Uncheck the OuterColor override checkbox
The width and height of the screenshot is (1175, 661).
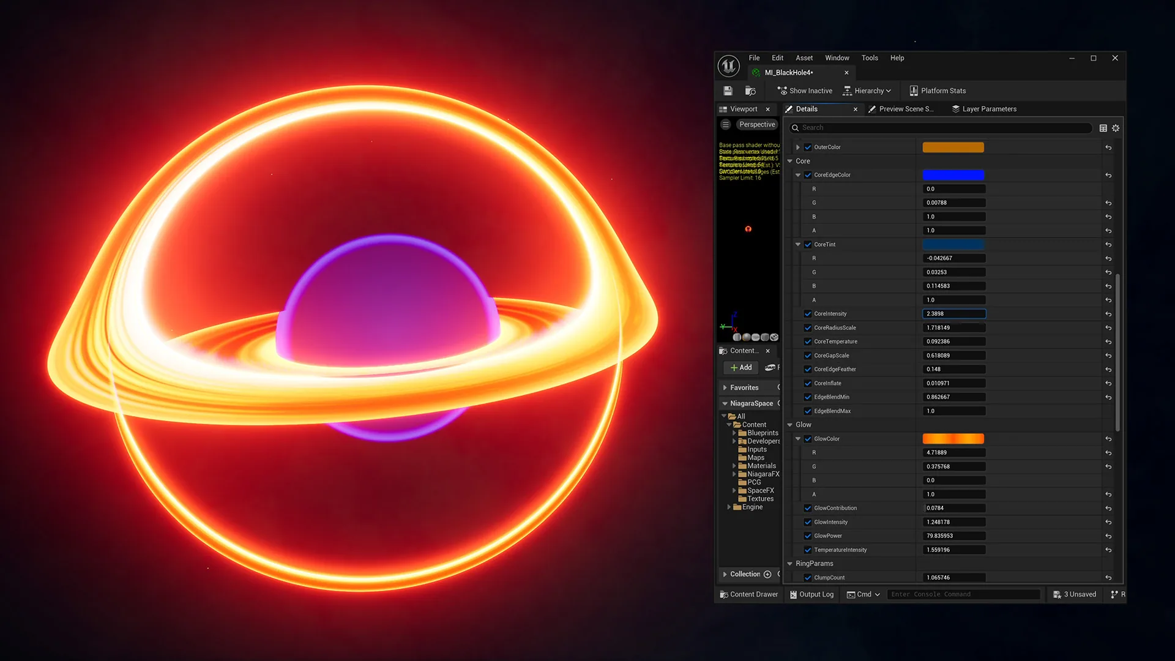click(808, 148)
